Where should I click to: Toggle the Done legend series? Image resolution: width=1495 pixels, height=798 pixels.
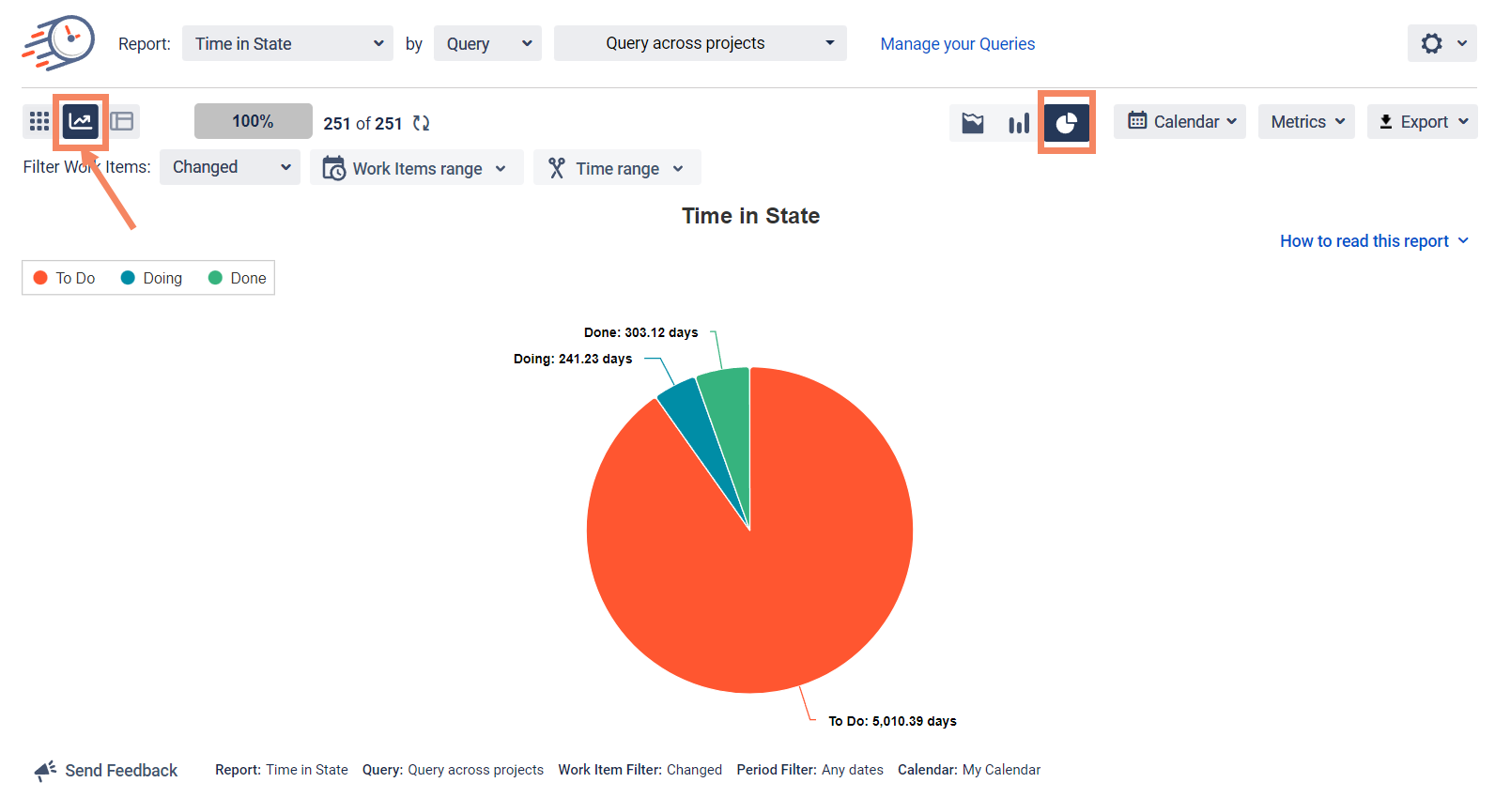238,278
